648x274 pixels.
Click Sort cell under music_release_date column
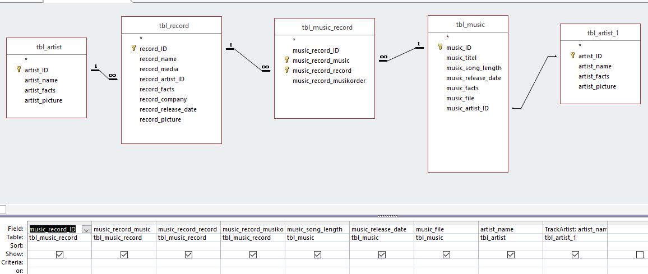(382, 246)
